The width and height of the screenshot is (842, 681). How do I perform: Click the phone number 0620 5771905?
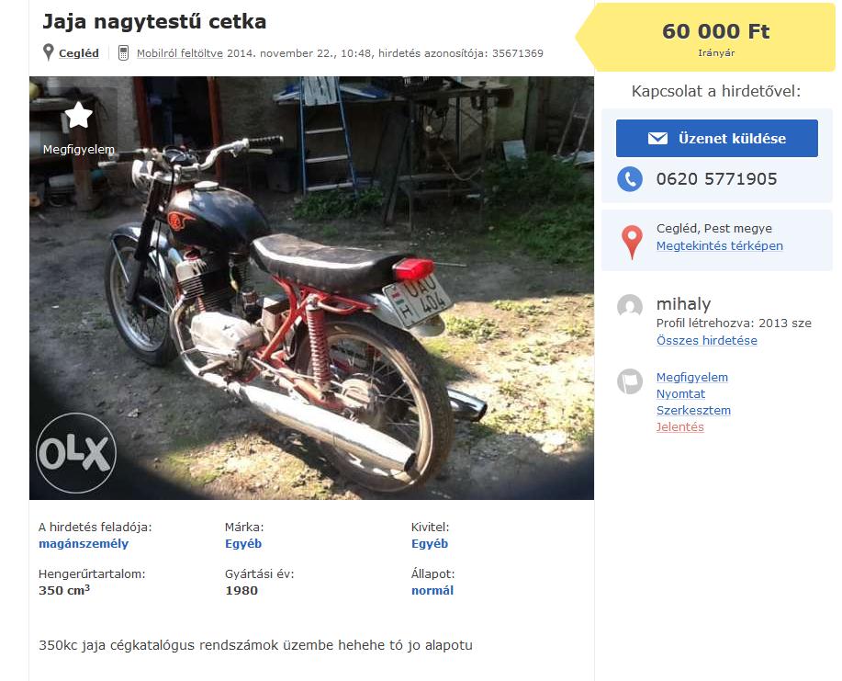(x=716, y=179)
